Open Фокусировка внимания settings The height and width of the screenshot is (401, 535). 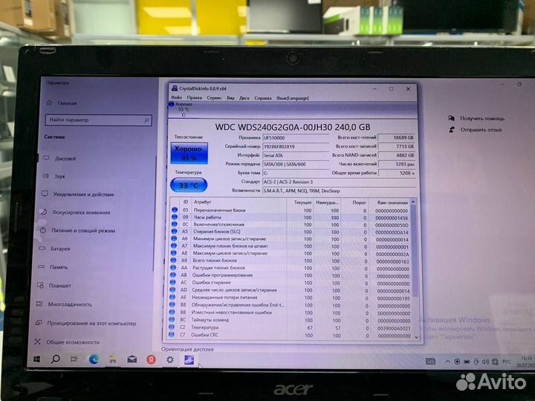[75, 212]
